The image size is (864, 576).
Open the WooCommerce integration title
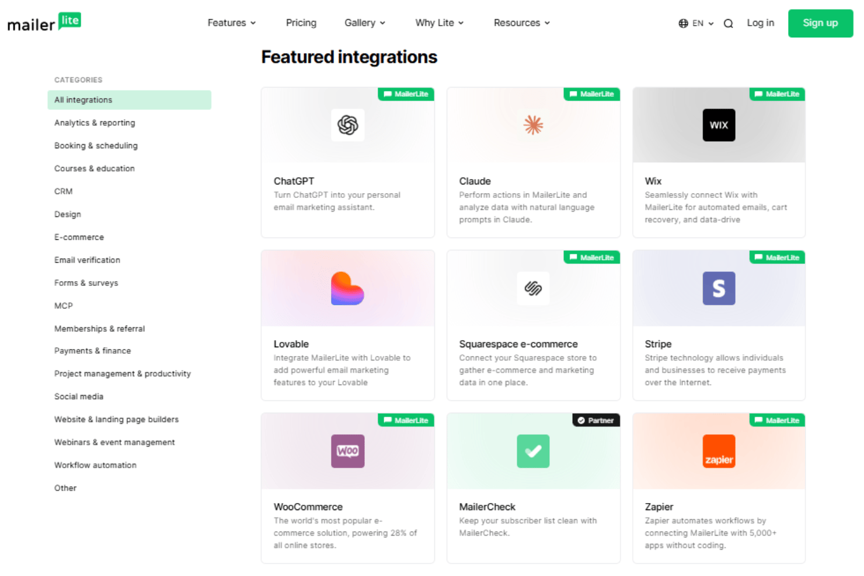click(x=308, y=507)
